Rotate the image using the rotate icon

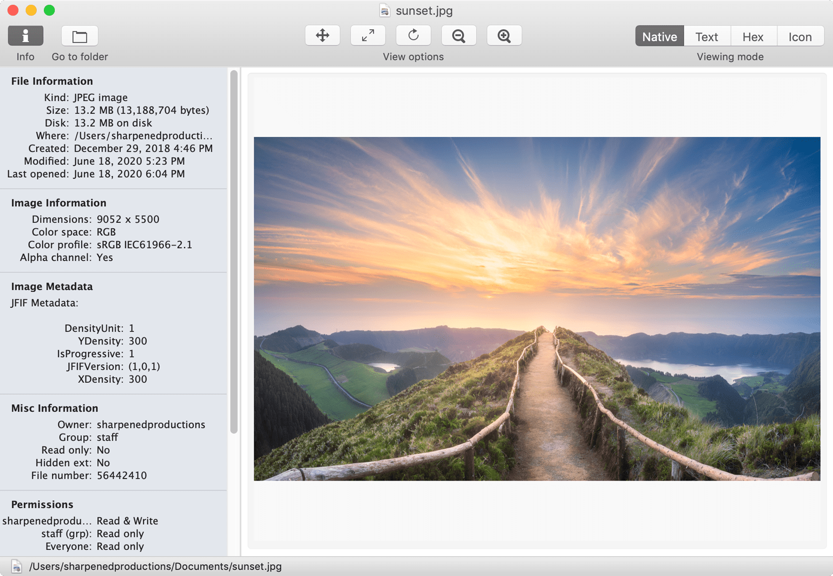click(413, 35)
